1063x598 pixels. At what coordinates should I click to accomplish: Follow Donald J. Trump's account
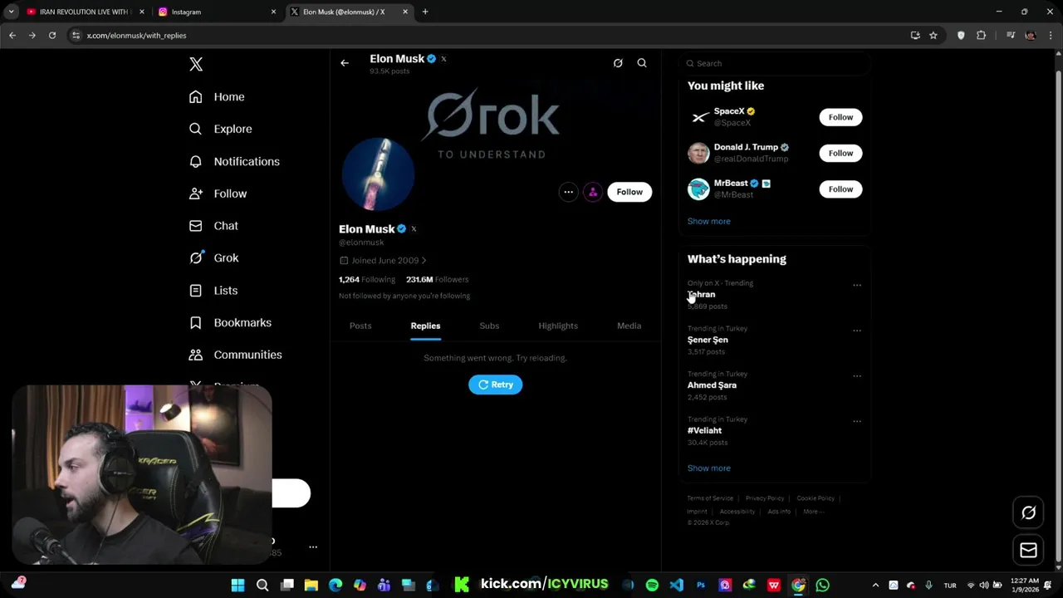(x=840, y=153)
